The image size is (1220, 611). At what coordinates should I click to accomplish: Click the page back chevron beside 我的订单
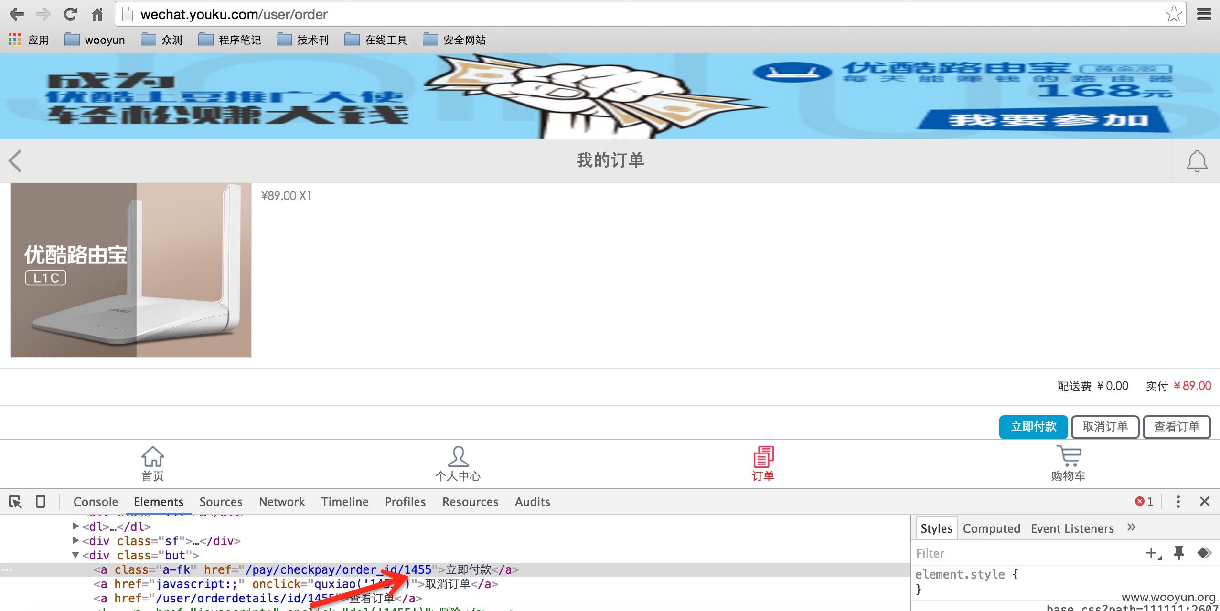pos(15,161)
